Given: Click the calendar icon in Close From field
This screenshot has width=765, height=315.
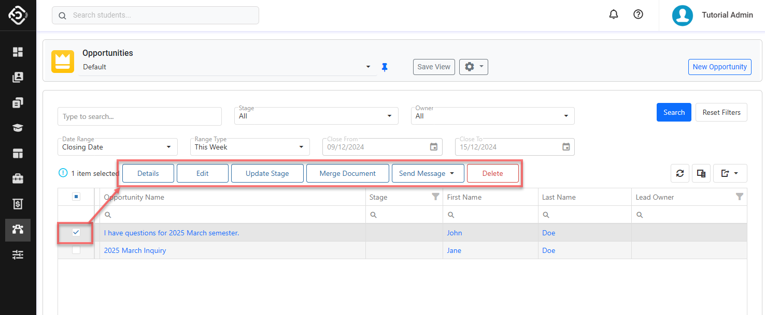Looking at the screenshot, I should (x=434, y=147).
